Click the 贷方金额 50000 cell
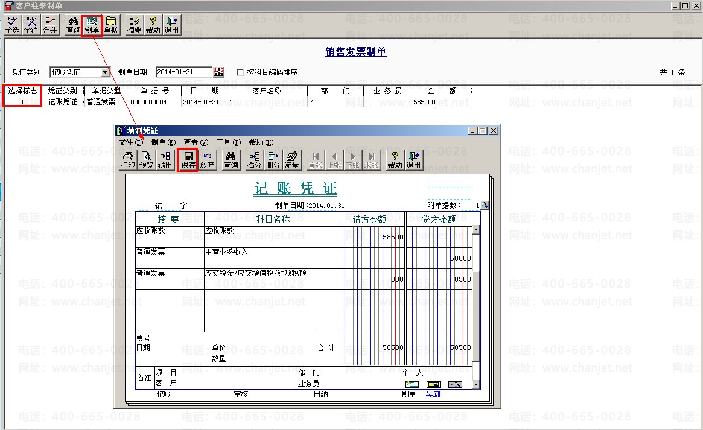This screenshot has height=430, width=703. (x=439, y=258)
